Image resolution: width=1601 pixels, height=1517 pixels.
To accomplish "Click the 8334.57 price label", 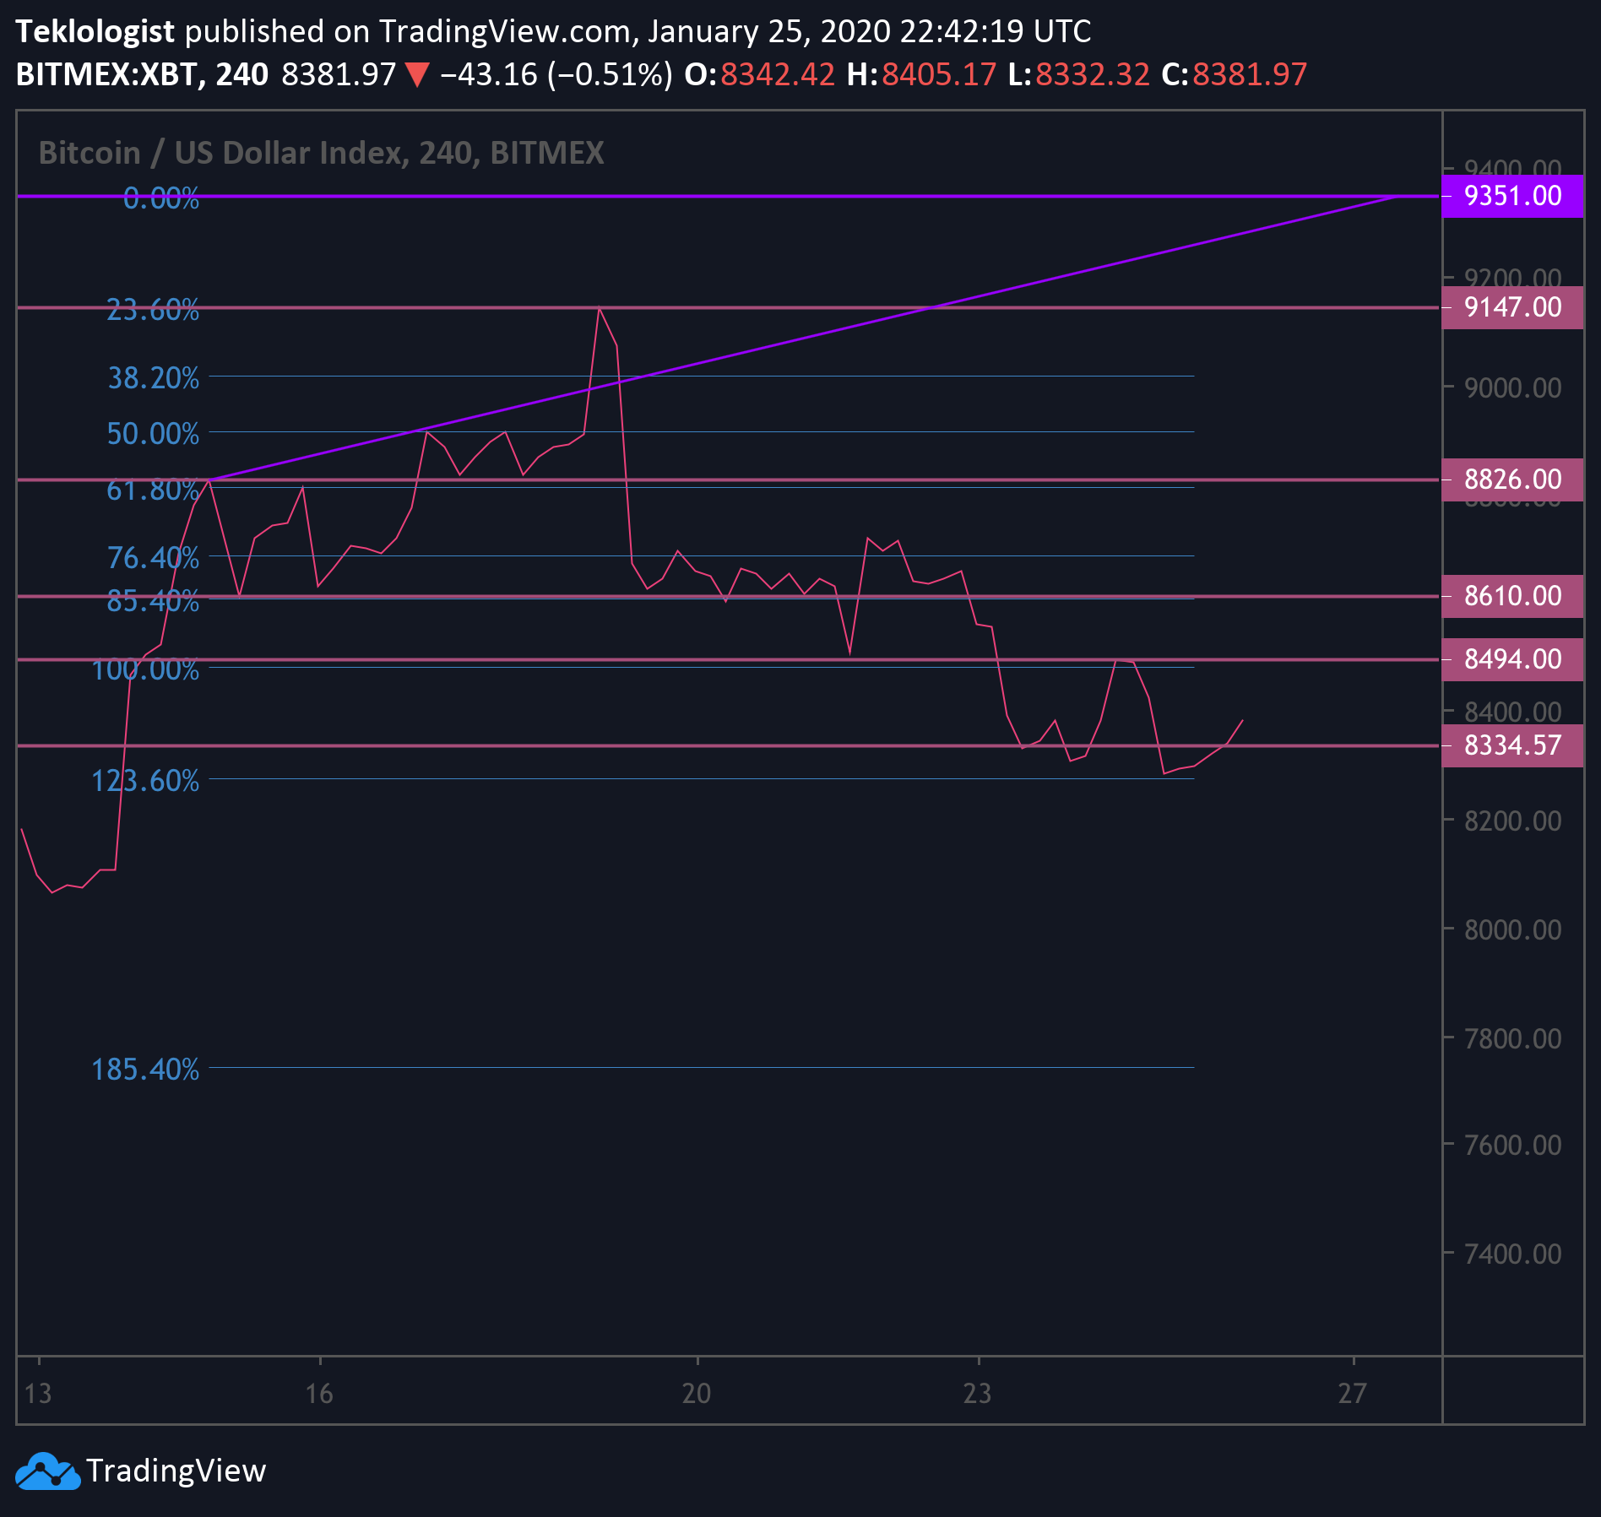I will 1512,745.
